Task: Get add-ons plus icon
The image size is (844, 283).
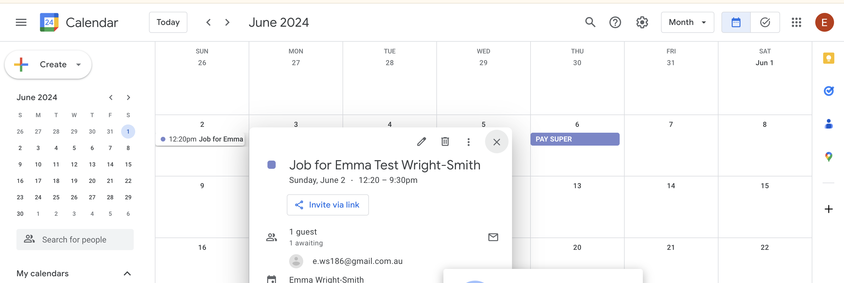Action: pos(828,209)
